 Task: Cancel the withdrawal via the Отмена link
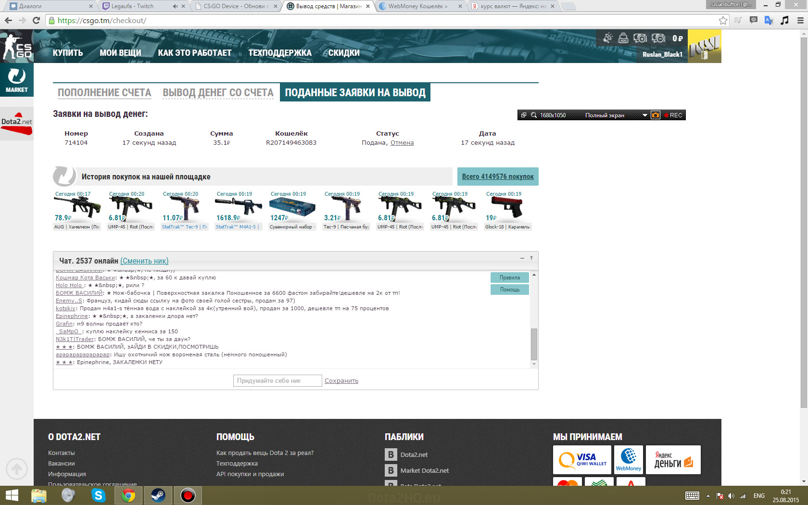tap(402, 142)
